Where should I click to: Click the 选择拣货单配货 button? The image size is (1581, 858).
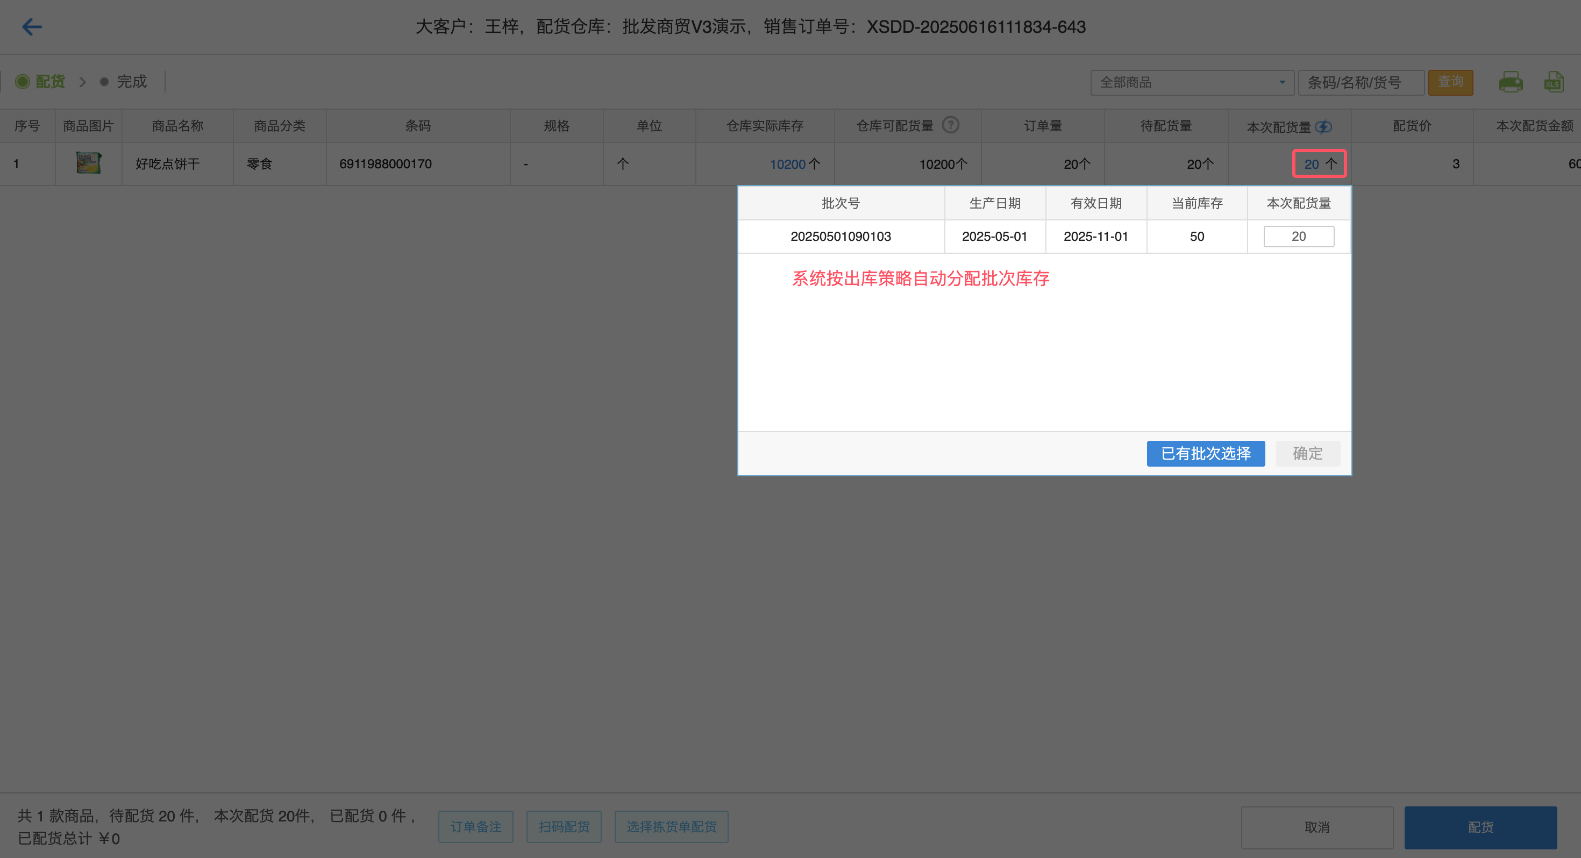click(672, 826)
